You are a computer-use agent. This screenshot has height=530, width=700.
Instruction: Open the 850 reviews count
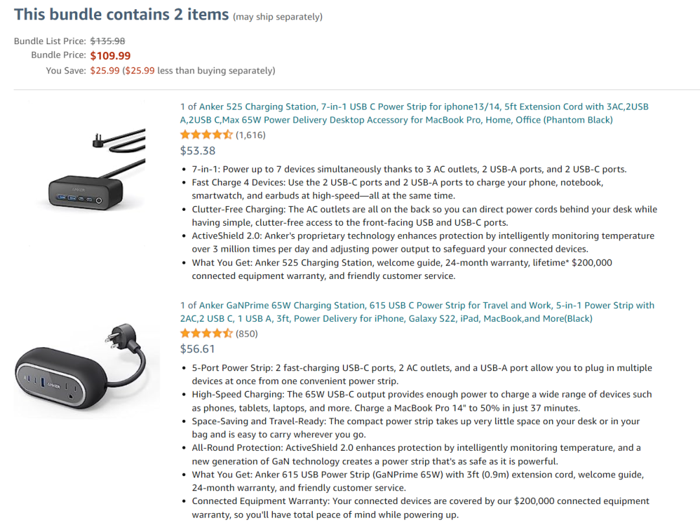click(246, 334)
